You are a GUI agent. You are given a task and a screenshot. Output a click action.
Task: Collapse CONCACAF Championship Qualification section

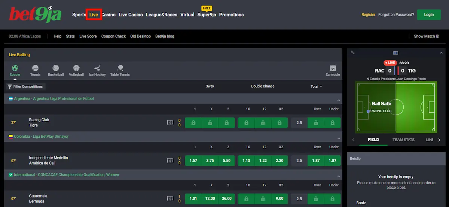click(339, 176)
